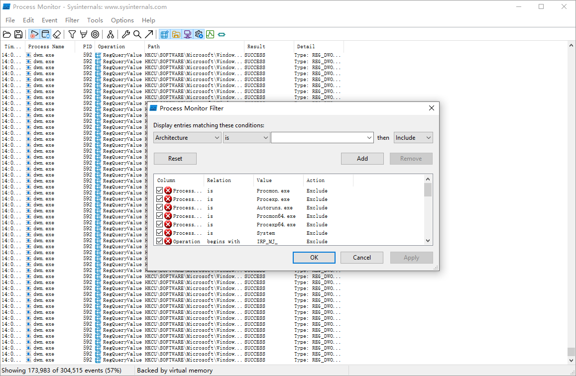Viewport: 576px width, 376px height.
Task: Open the Event menu
Action: pyautogui.click(x=50, y=20)
